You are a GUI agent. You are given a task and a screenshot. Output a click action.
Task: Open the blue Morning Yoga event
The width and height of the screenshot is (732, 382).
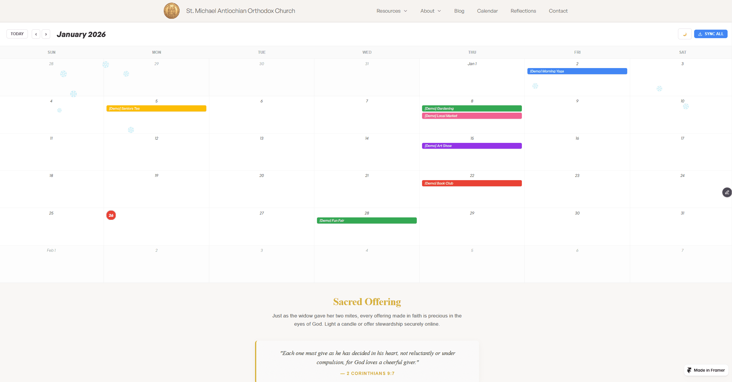point(577,71)
